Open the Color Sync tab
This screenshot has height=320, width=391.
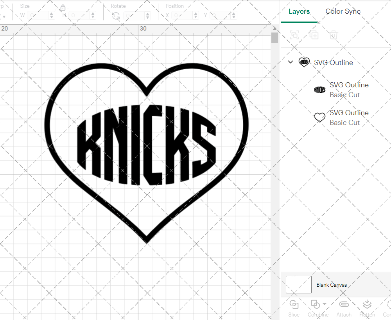click(343, 11)
